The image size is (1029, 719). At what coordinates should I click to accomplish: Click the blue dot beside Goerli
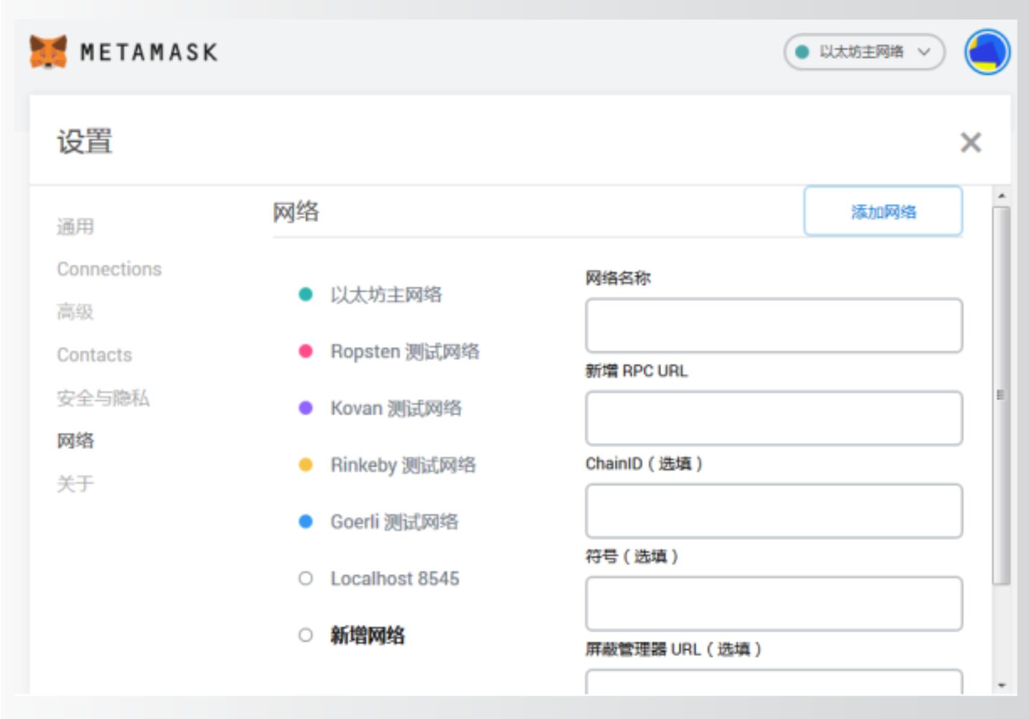click(305, 521)
